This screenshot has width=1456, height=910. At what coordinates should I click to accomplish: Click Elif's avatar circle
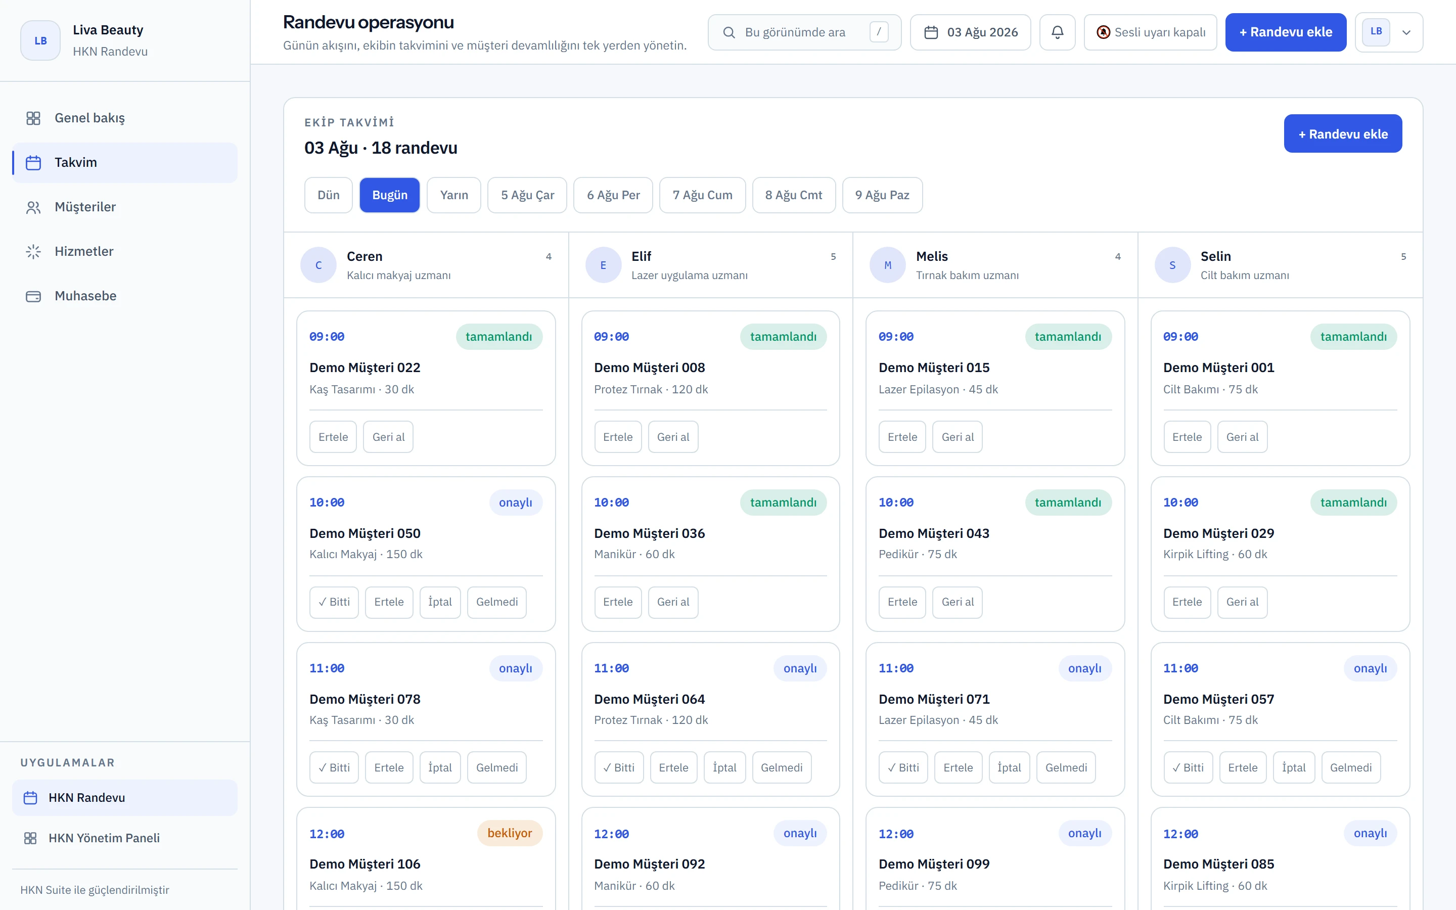(x=603, y=265)
